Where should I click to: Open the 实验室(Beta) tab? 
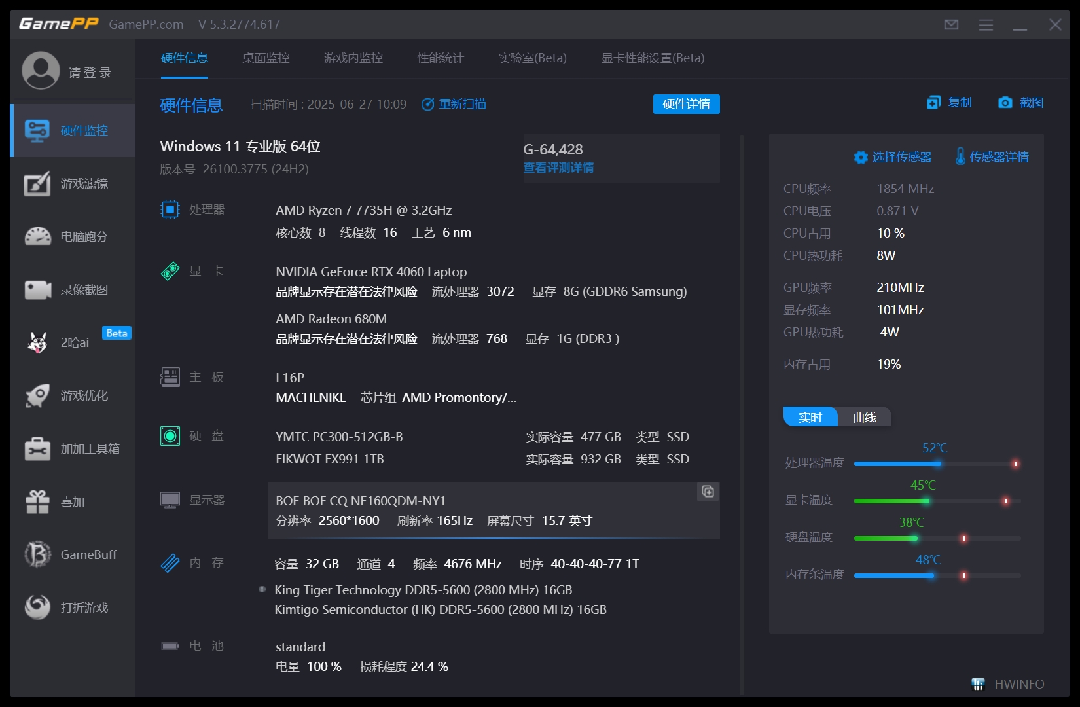tap(532, 58)
